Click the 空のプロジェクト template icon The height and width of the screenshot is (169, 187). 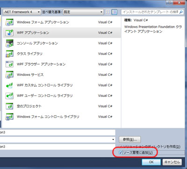[x=9, y=106]
